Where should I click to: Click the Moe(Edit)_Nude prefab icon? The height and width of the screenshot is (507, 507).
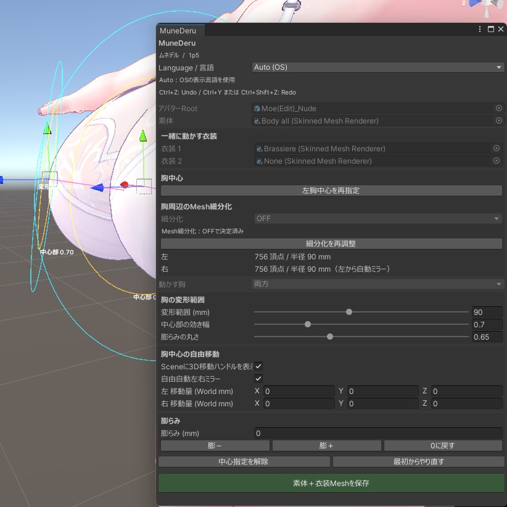pos(257,109)
